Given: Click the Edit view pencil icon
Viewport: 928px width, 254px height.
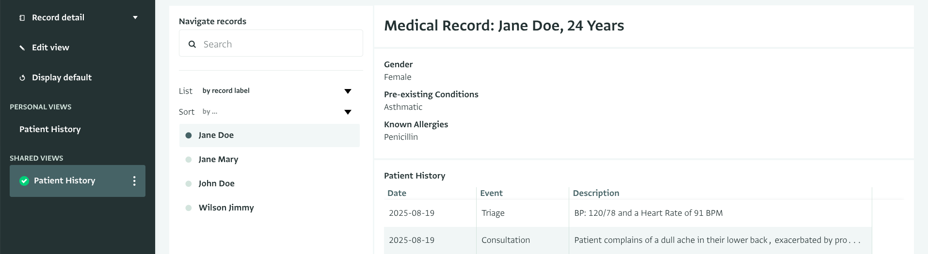Looking at the screenshot, I should [22, 48].
